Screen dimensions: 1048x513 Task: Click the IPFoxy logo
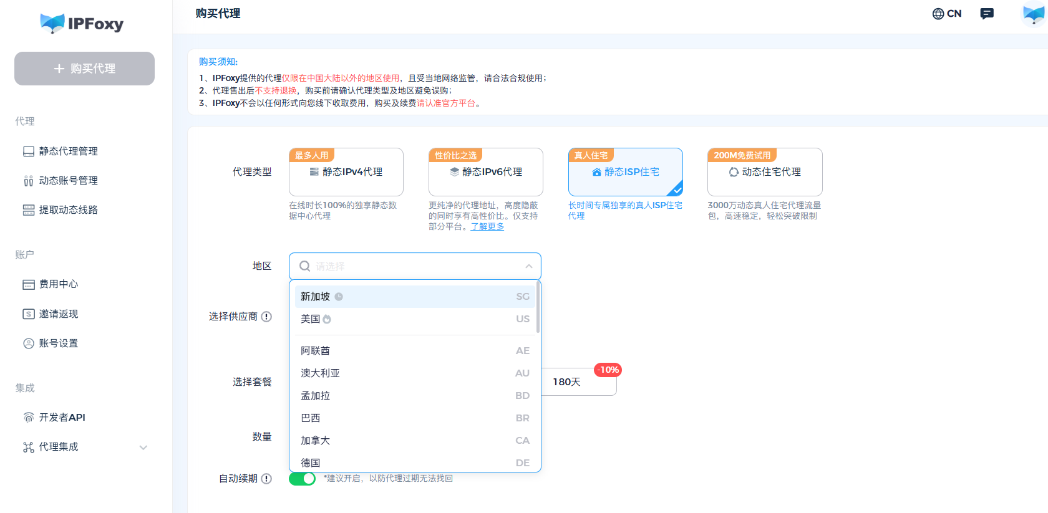[82, 23]
